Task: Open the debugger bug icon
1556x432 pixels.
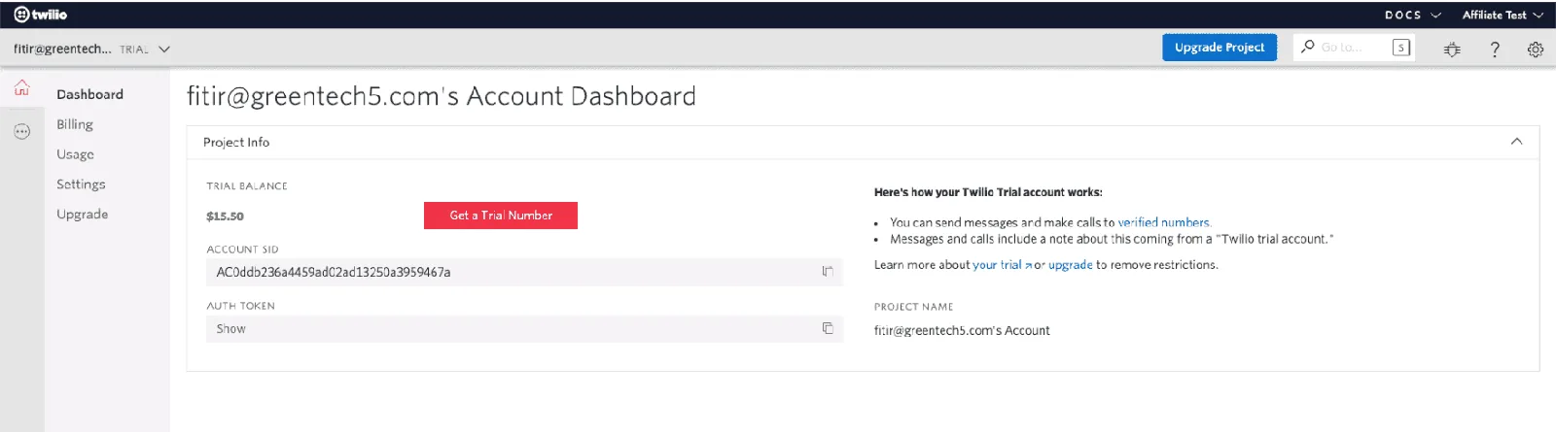Action: [1452, 49]
